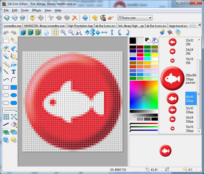The image size is (204, 174).
Task: Open the Help menu
Action: pyautogui.click(x=58, y=10)
